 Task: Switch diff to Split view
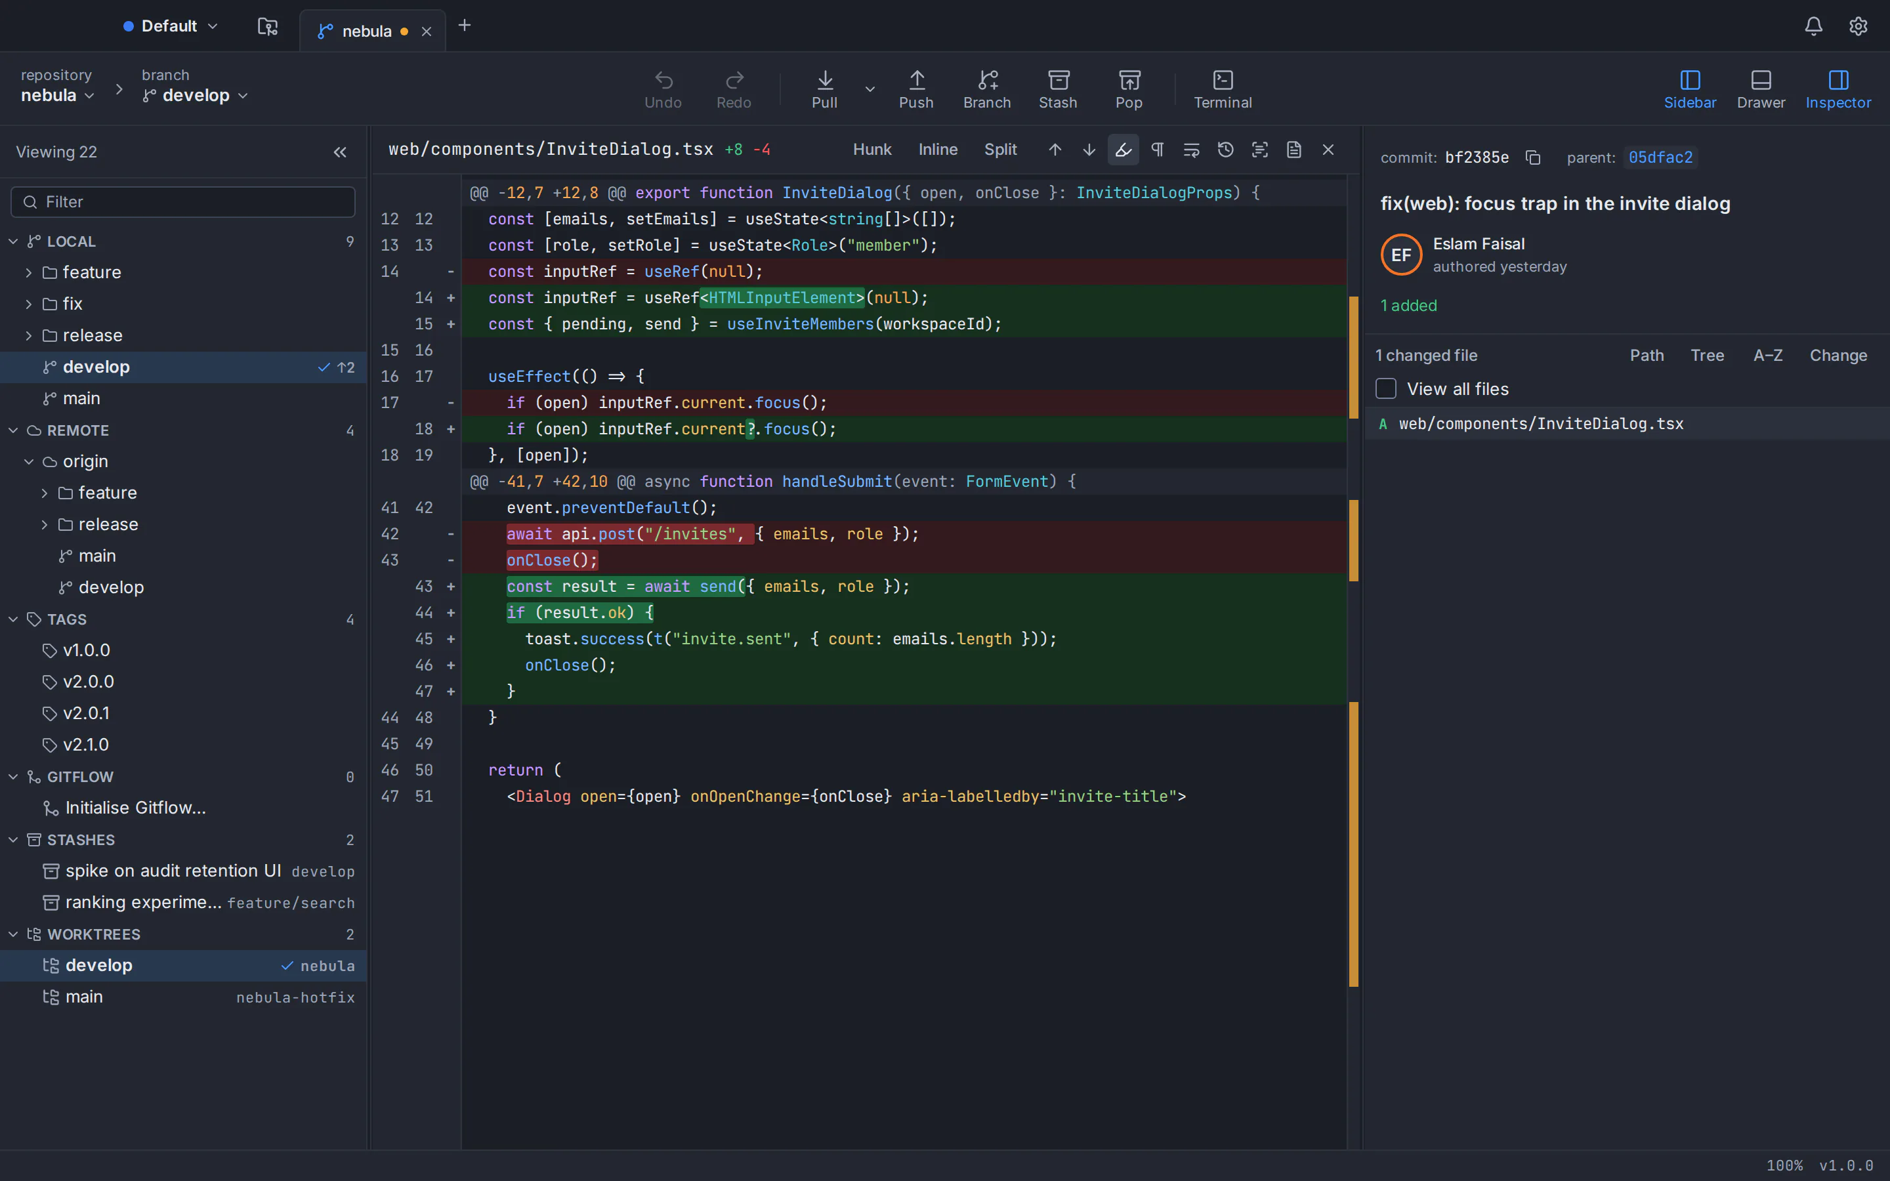(999, 149)
